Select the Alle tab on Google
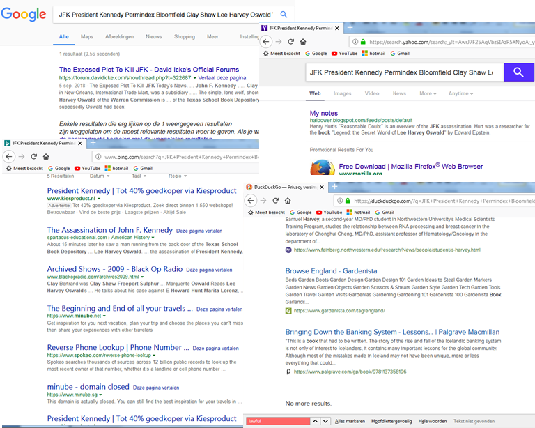 point(64,36)
